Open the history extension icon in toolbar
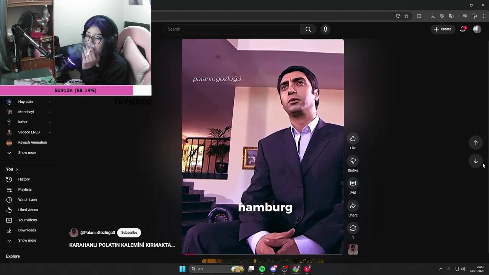The height and width of the screenshot is (275, 489). coord(442,16)
